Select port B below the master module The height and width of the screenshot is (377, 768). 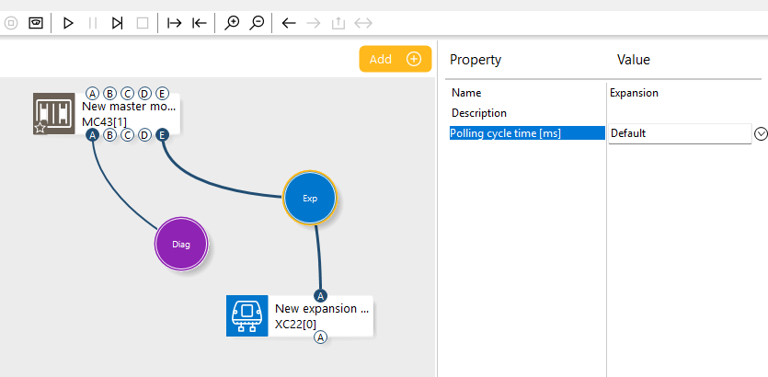pos(110,135)
